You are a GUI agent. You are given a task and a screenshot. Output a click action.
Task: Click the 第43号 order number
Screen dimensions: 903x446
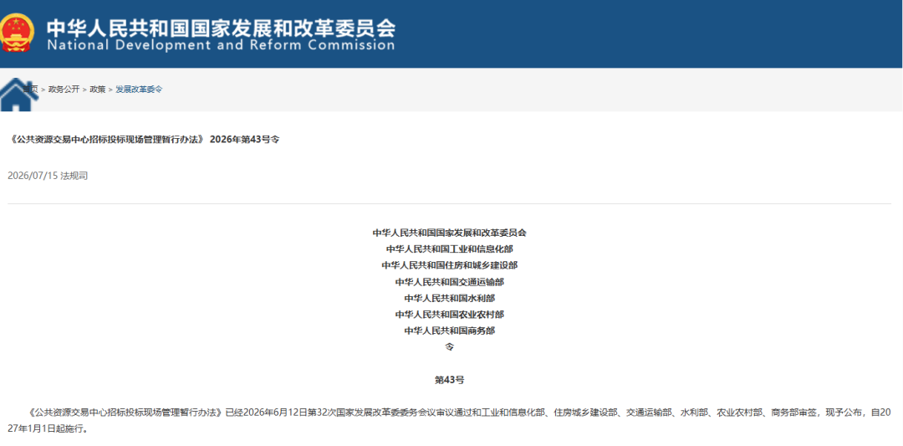click(x=449, y=380)
